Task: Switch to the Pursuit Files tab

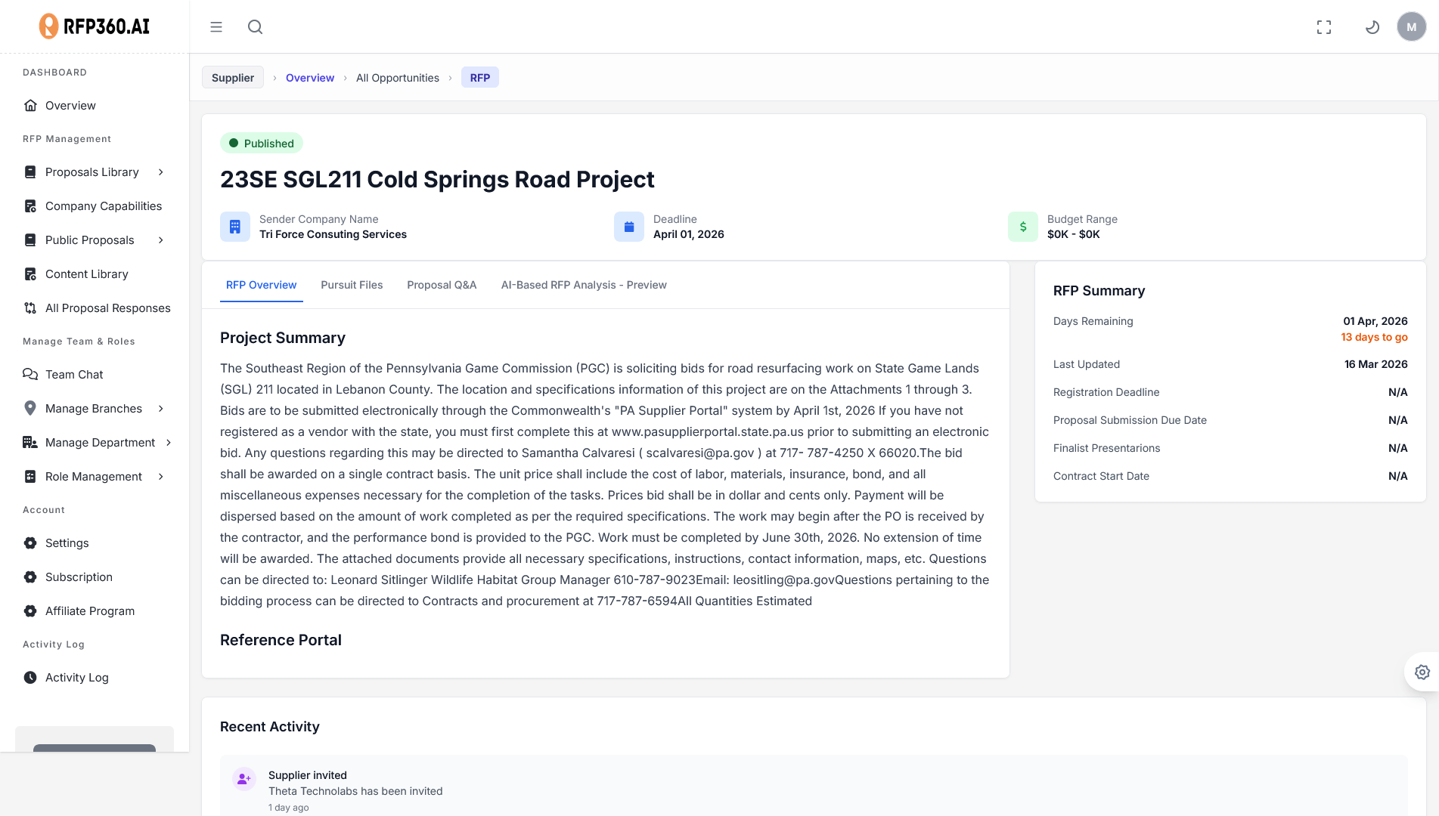Action: (x=352, y=285)
